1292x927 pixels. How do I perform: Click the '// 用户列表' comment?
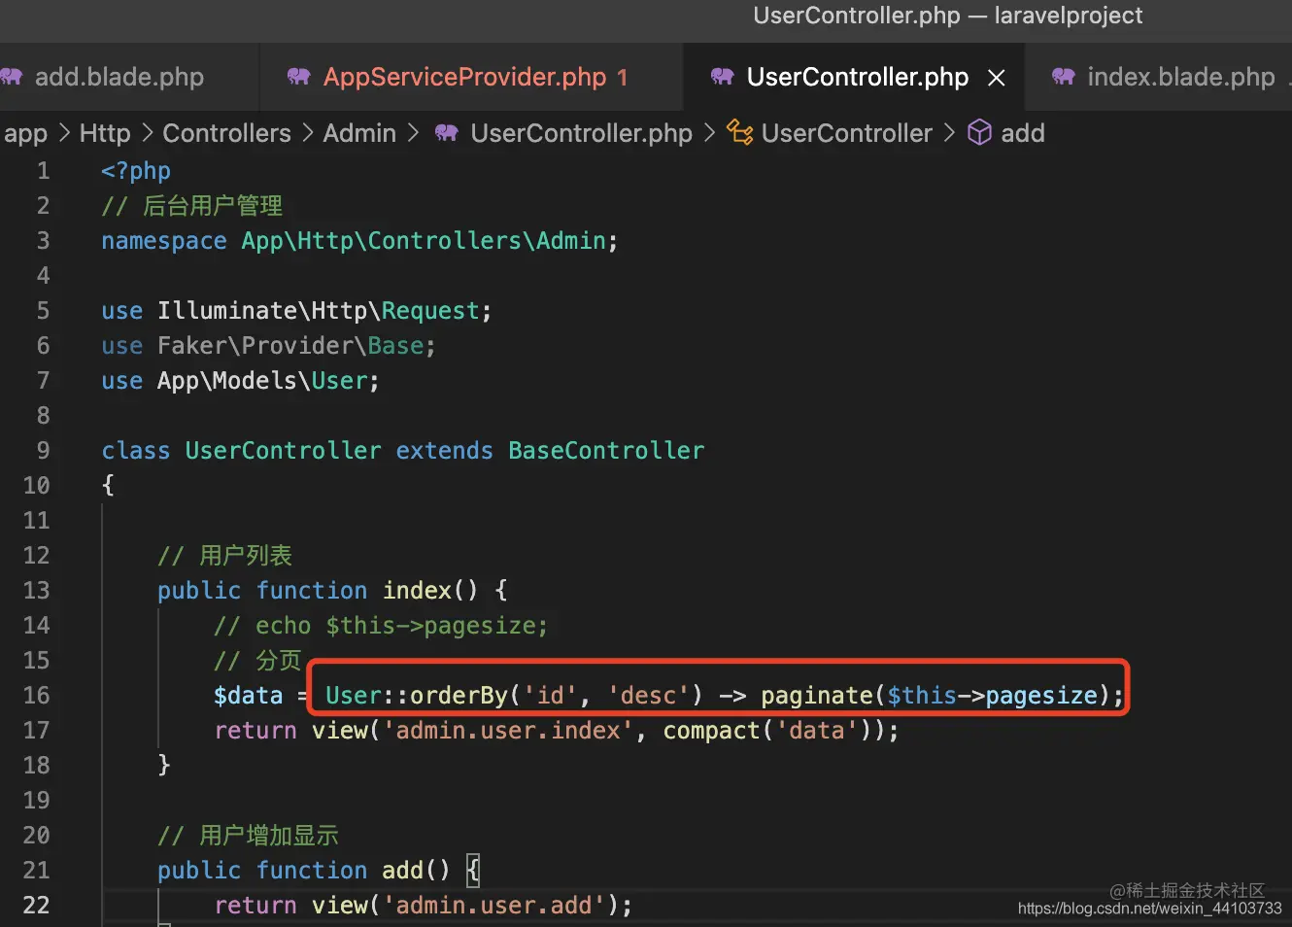point(224,556)
